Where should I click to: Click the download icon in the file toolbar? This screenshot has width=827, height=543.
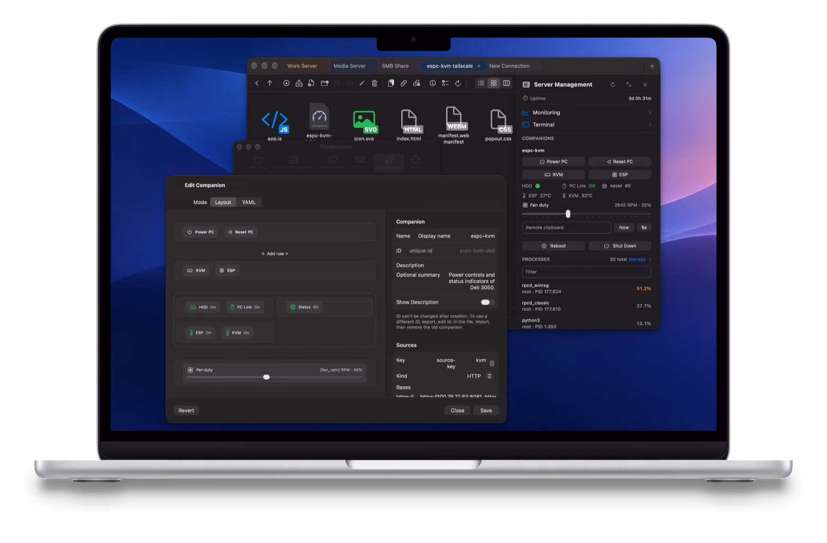[x=286, y=83]
